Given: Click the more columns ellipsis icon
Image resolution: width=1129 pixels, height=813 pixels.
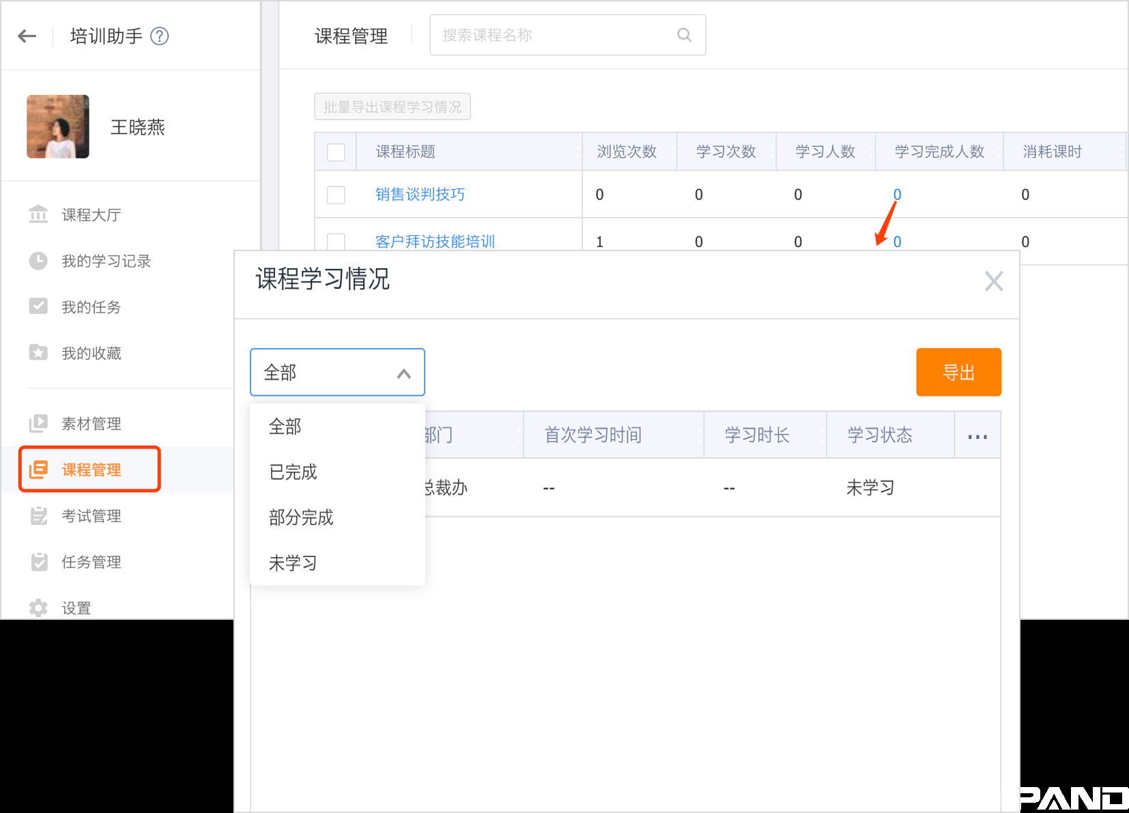Looking at the screenshot, I should [977, 436].
